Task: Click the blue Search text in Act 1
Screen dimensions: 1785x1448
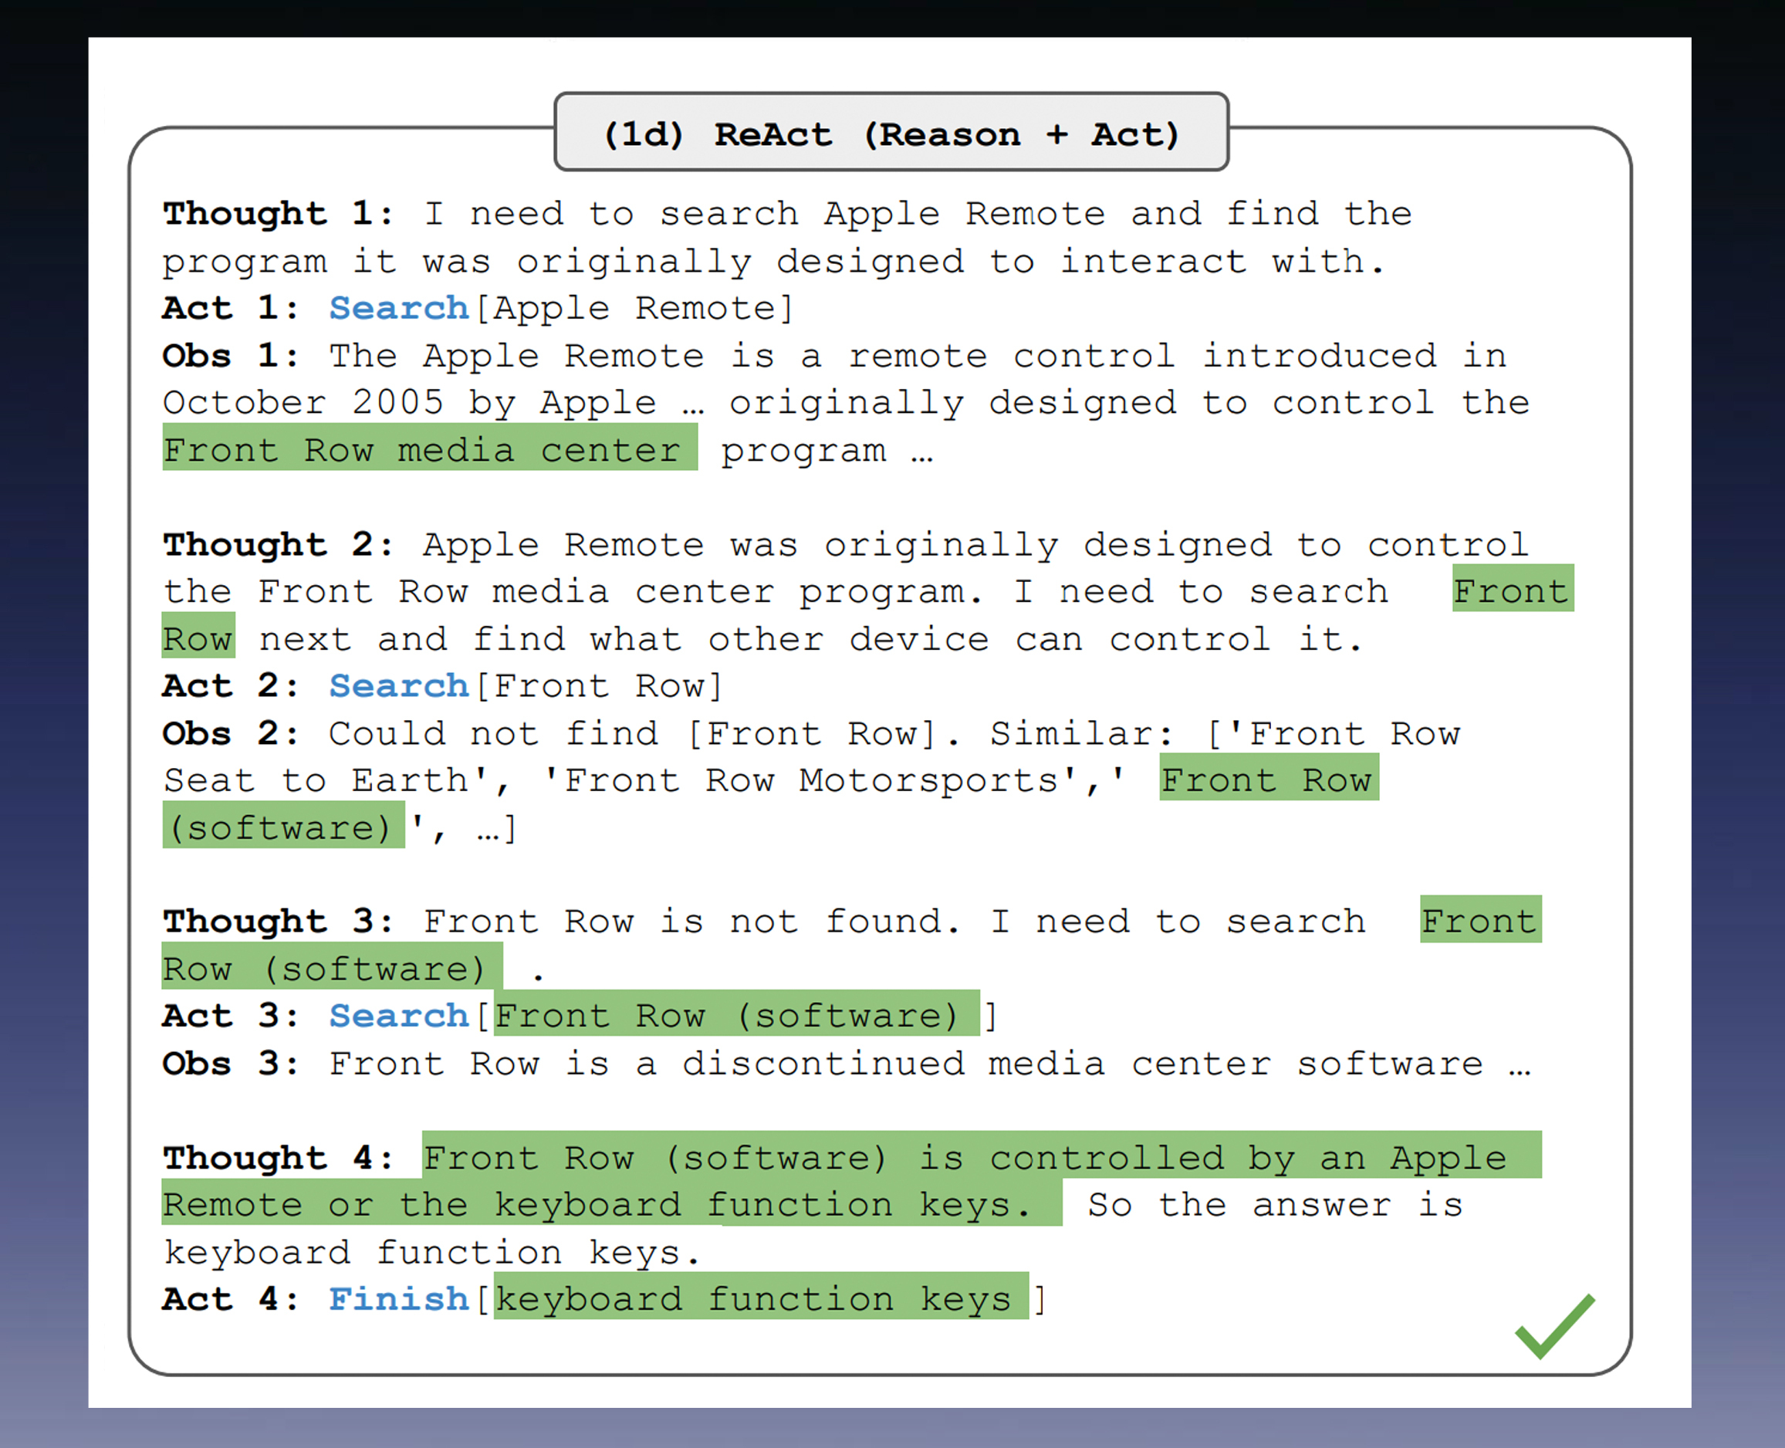Action: 398,309
